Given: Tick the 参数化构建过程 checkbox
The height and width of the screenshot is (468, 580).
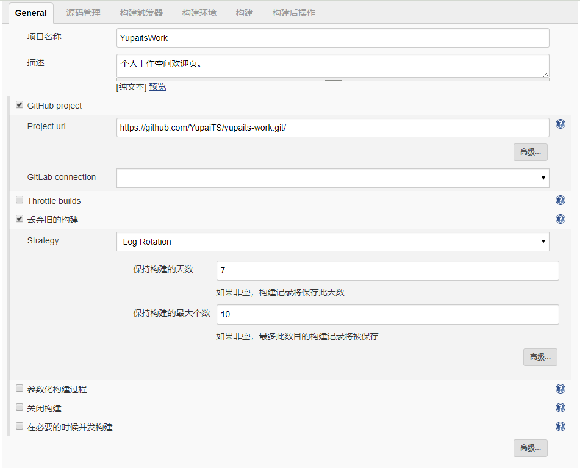Looking at the screenshot, I should click(x=20, y=389).
